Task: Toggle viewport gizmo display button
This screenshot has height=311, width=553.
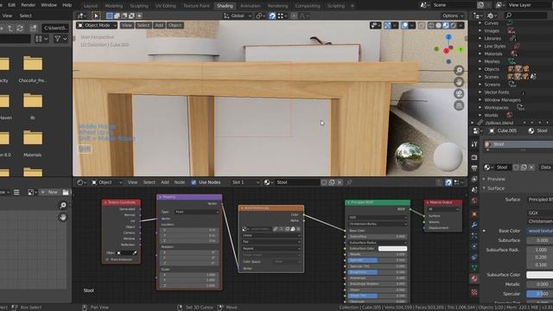Action: pyautogui.click(x=387, y=25)
